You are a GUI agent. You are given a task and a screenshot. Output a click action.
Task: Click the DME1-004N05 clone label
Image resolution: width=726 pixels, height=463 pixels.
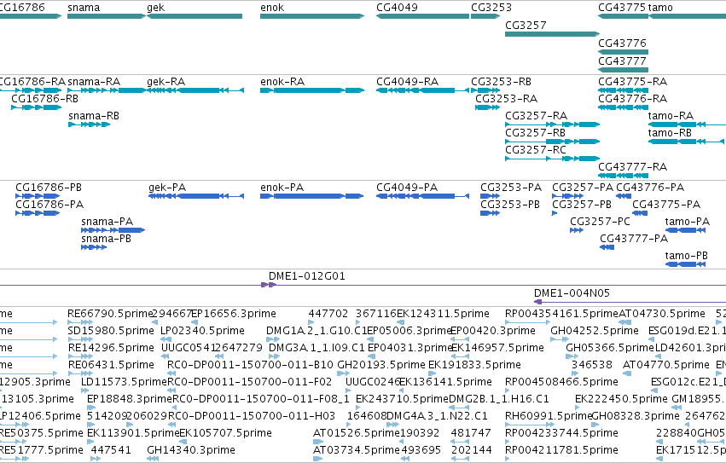point(572,293)
